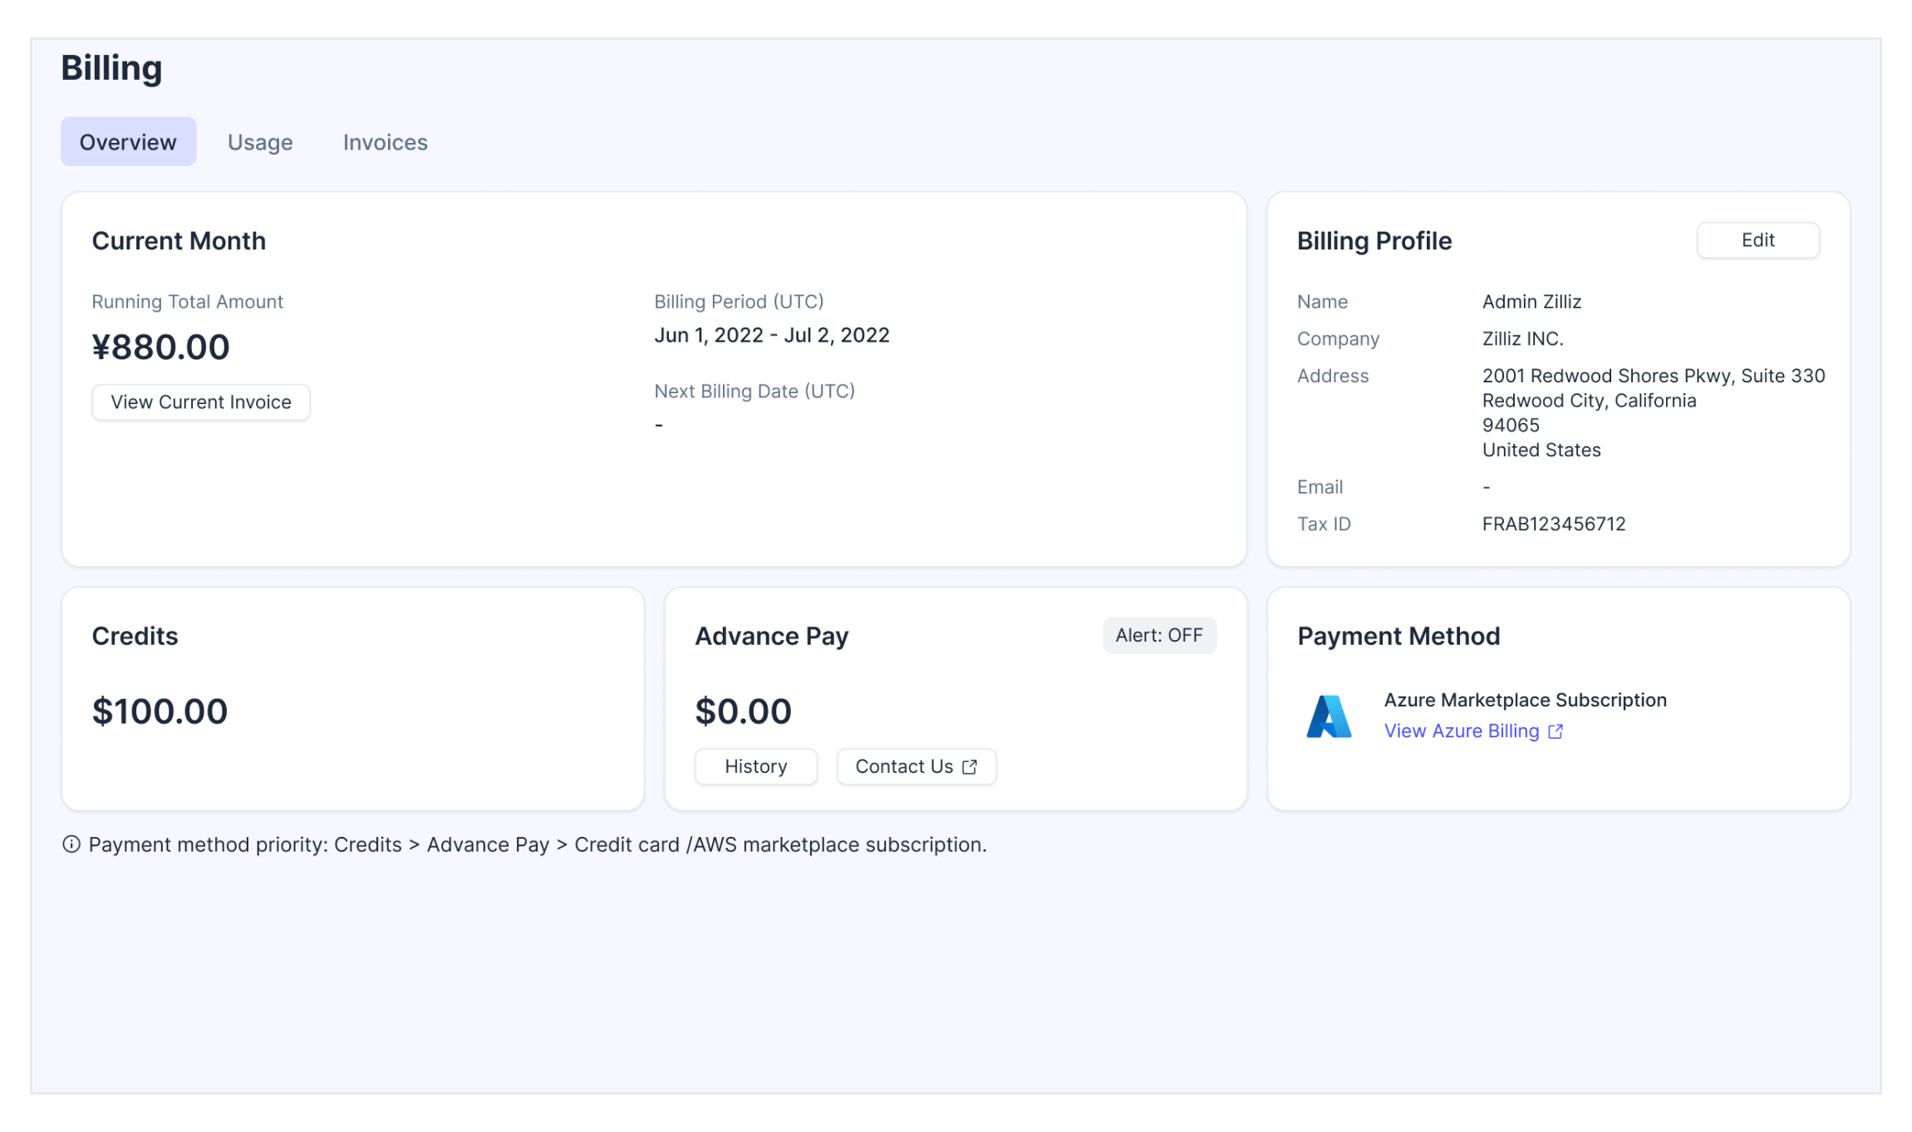Click the external link icon in Contact Us
This screenshot has width=1912, height=1132.
tap(970, 766)
